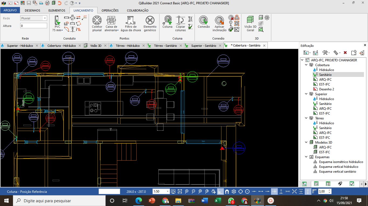Select the Conexão tool
The height and width of the screenshot is (206, 368).
pos(204,22)
